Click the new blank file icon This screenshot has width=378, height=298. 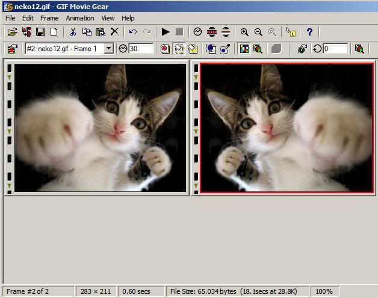[54, 32]
